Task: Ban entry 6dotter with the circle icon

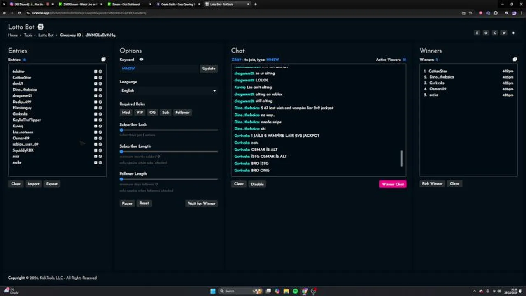Action: point(100,71)
